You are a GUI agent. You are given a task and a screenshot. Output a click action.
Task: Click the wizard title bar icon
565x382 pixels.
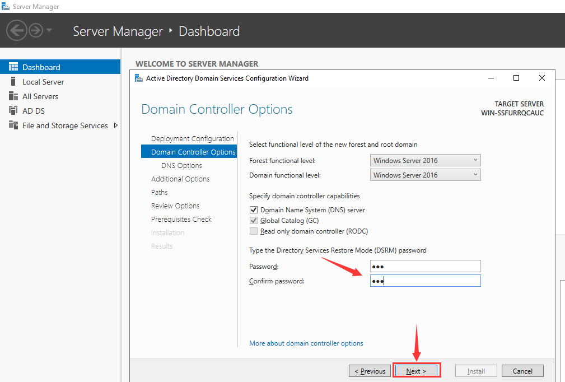tap(139, 78)
